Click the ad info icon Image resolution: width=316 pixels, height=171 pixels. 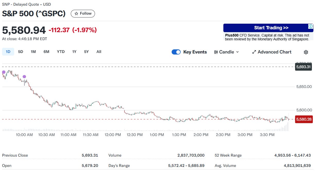pos(311,26)
